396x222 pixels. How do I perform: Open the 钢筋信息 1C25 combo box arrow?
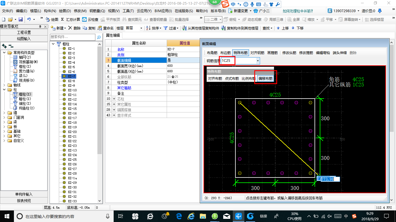pyautogui.click(x=258, y=61)
